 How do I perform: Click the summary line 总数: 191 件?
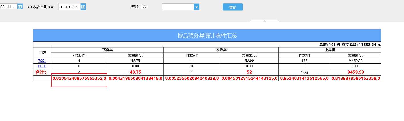click(x=350, y=45)
